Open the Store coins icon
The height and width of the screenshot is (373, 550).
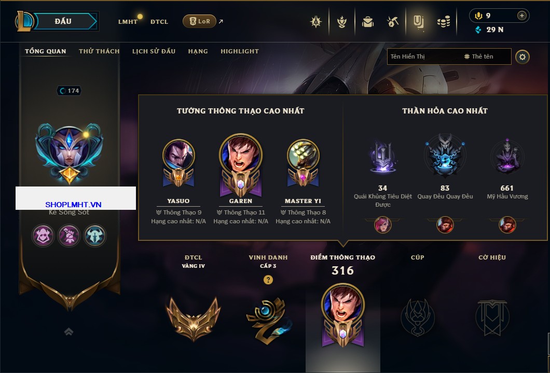pos(444,22)
